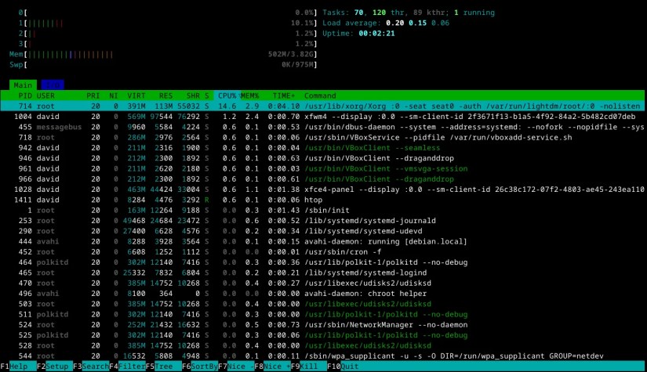This screenshot has height=372, width=647.
Task: Click the CPU 0 usage meter bar
Action: click(168, 13)
